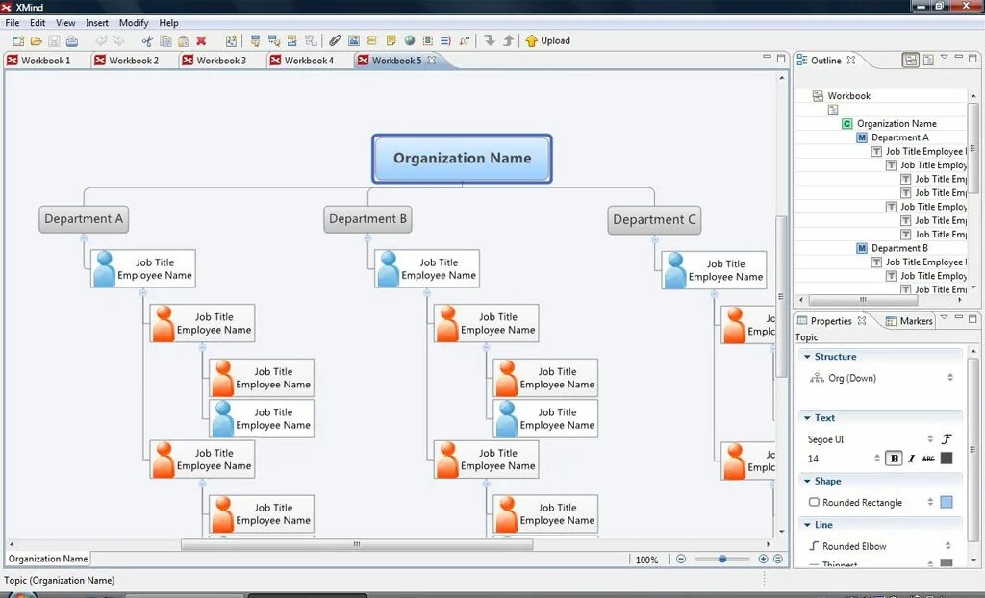Screen dimensions: 985x598
Task: Click the Upload button
Action: pyautogui.click(x=547, y=40)
